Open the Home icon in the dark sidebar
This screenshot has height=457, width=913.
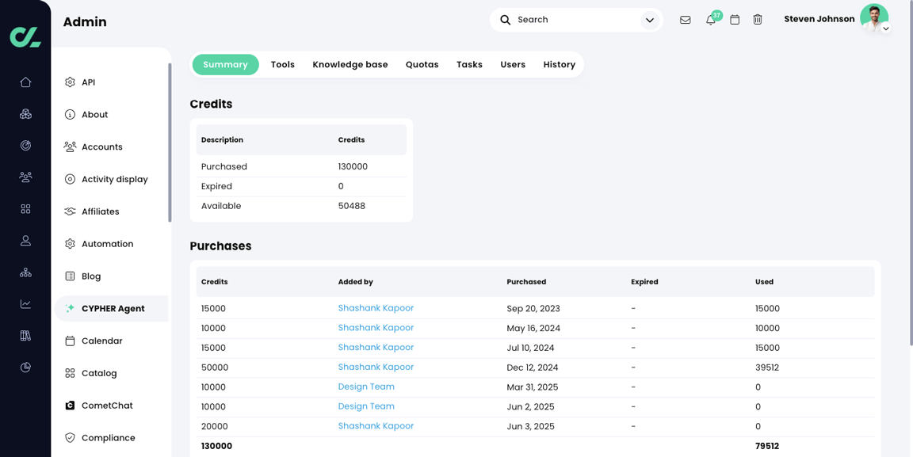coord(25,82)
